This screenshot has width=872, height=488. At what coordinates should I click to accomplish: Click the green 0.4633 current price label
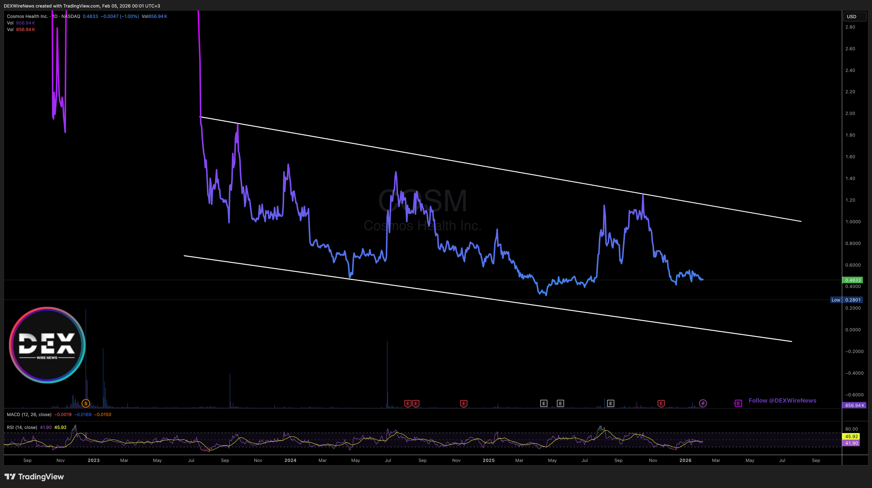coord(852,280)
